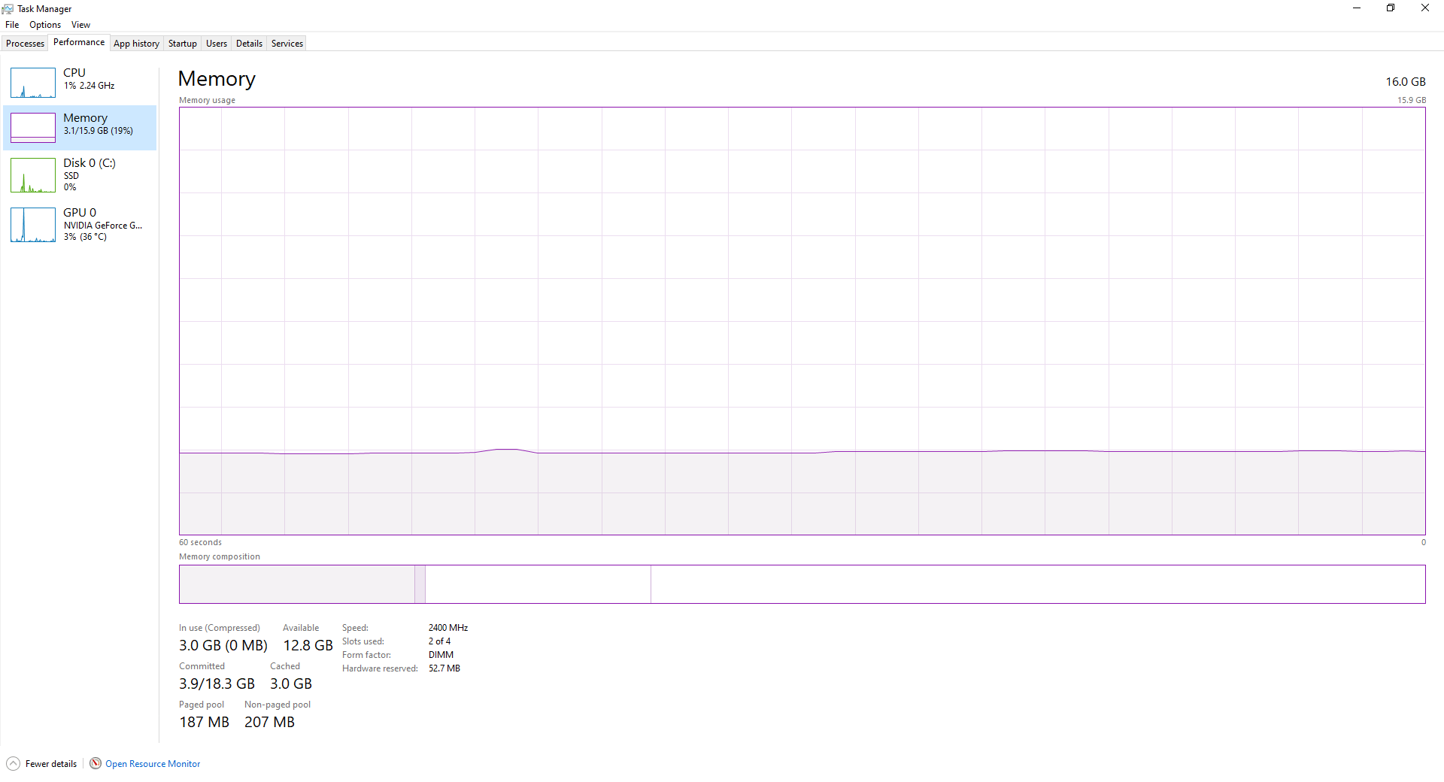Click the Form factor value DIMM
Screen dimensions: 1444x782
[441, 655]
